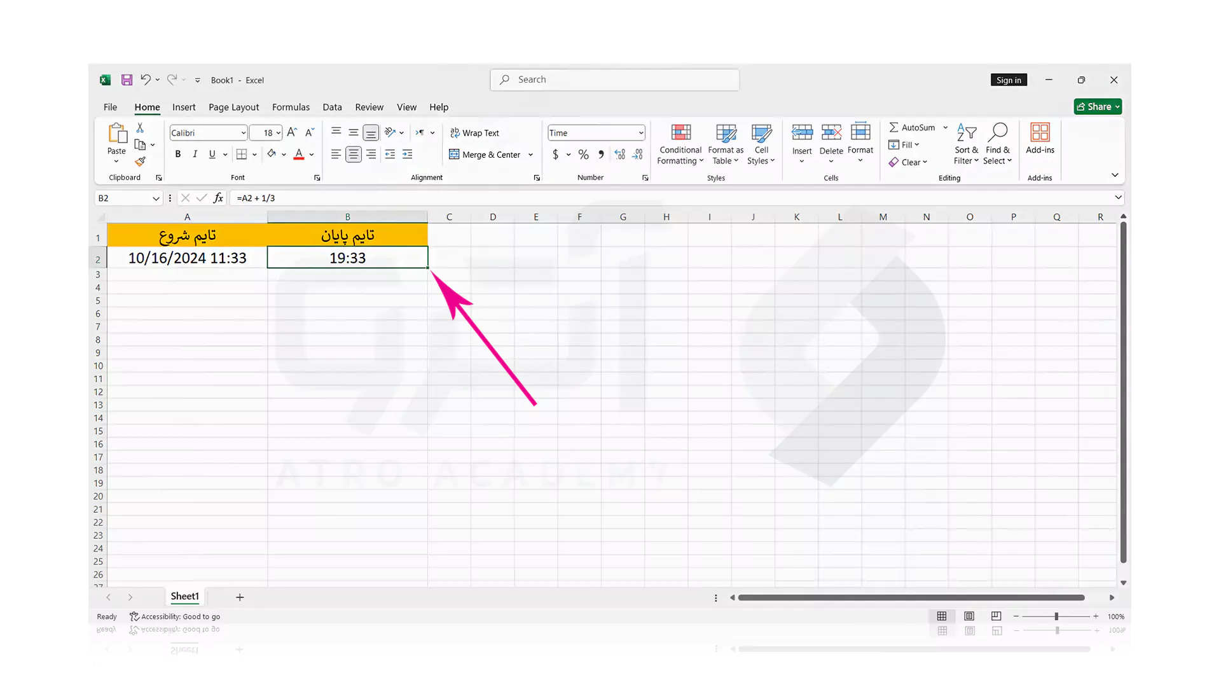Image resolution: width=1221 pixels, height=687 pixels.
Task: Click the Copy icon in Clipboard
Action: point(141,145)
